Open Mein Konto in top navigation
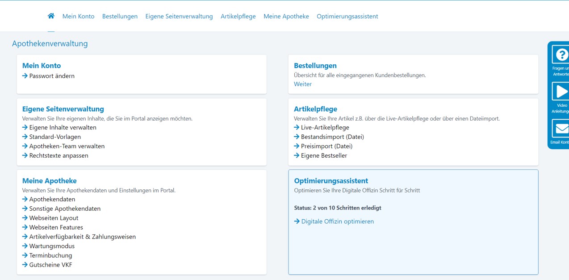The height and width of the screenshot is (280, 569). pos(78,16)
